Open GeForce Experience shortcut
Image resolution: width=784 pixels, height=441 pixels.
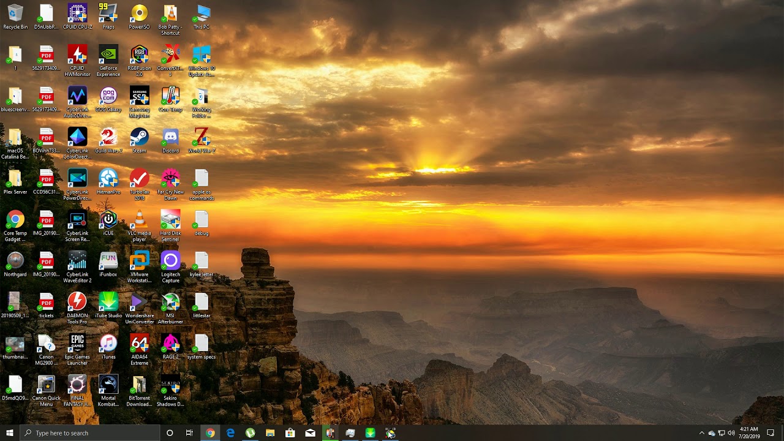pyautogui.click(x=108, y=61)
